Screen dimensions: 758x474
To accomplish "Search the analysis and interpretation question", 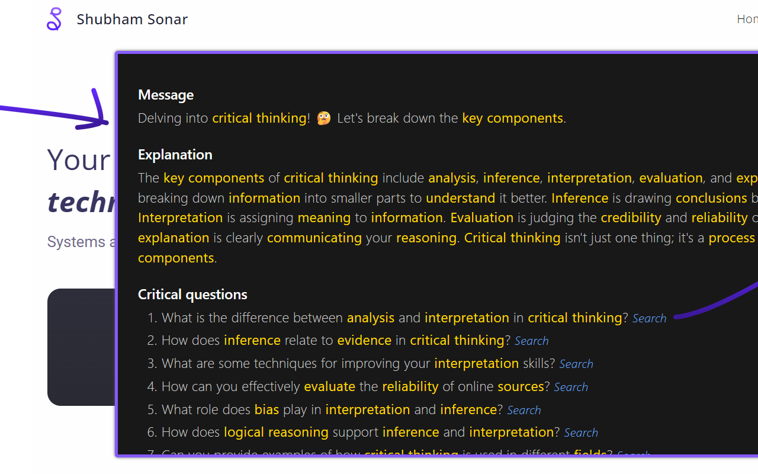I will pos(649,318).
